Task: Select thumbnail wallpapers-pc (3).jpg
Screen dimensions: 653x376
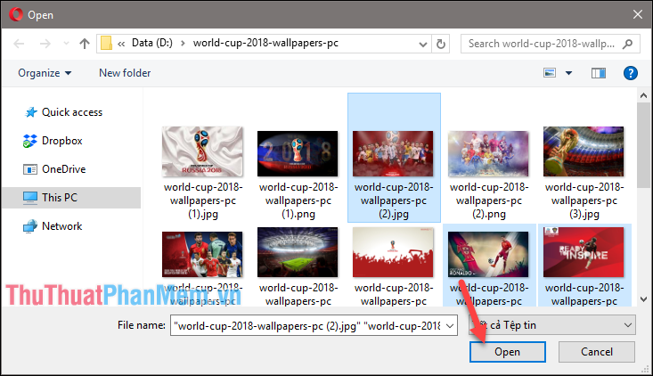Action: tap(584, 151)
